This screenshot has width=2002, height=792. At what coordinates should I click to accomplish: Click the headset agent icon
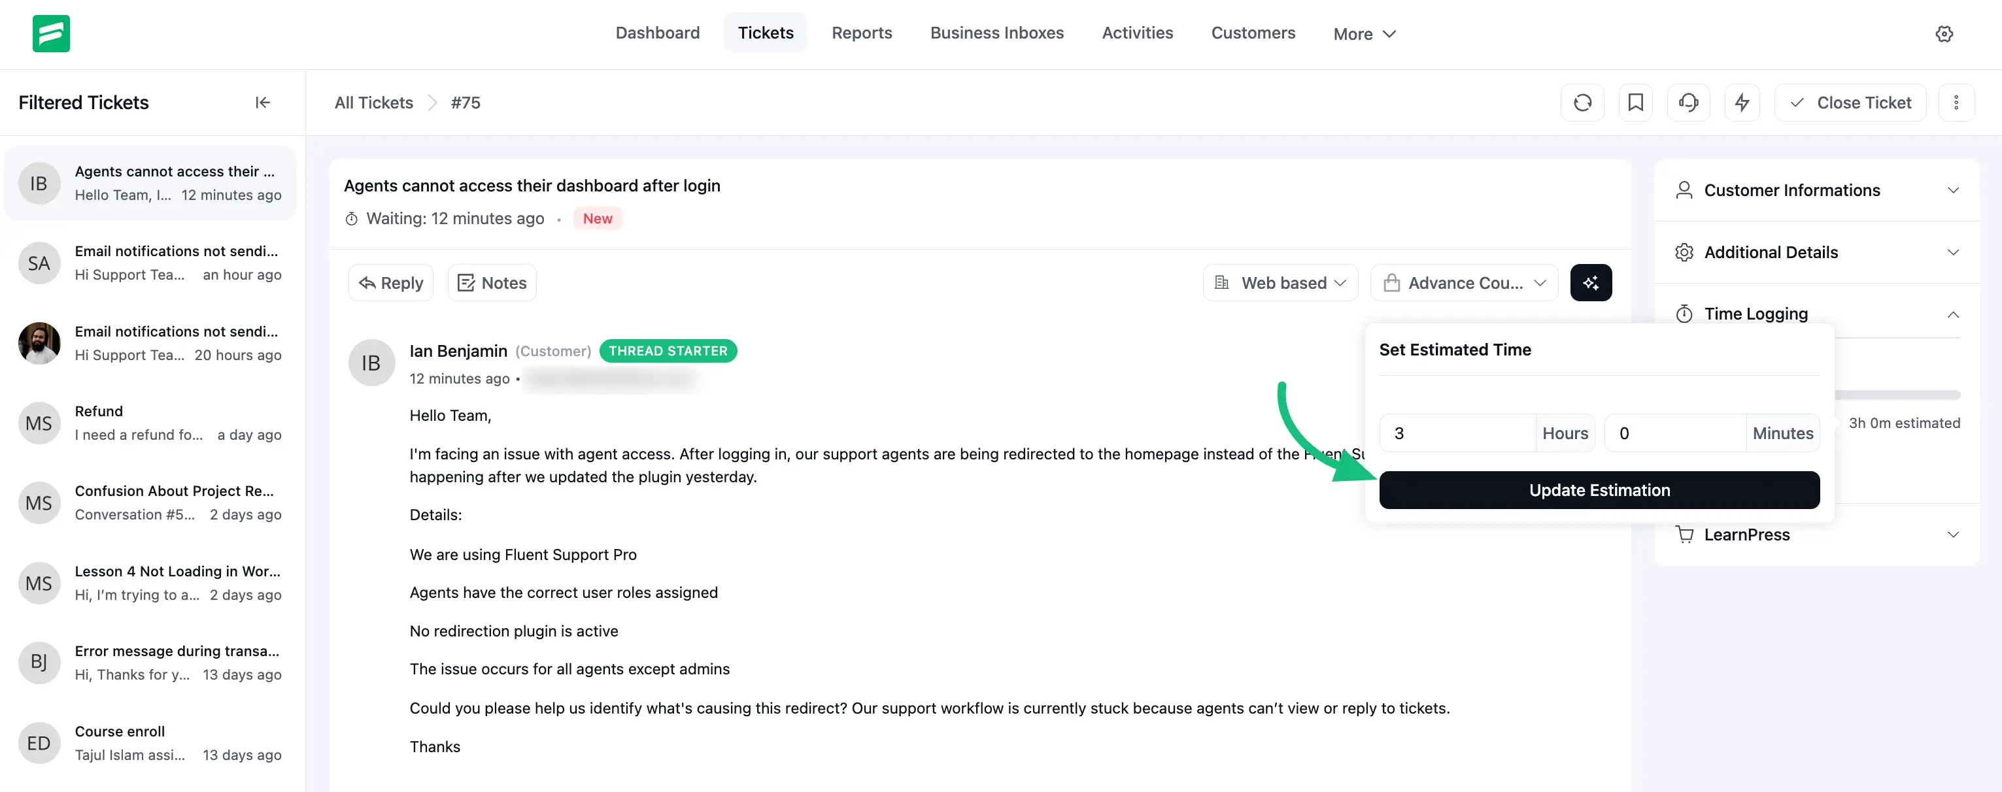pos(1688,103)
